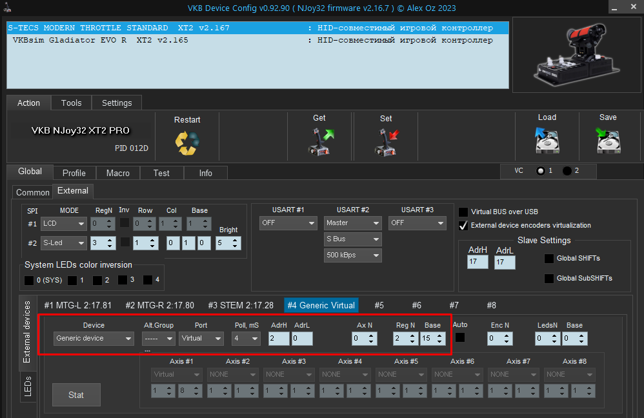Open the S Bus protocol dropdown
This screenshot has width=644, height=418.
(353, 239)
